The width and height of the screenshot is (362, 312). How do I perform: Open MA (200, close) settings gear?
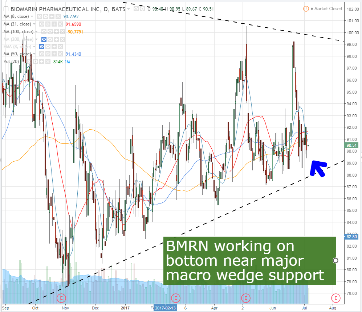click(x=50, y=39)
